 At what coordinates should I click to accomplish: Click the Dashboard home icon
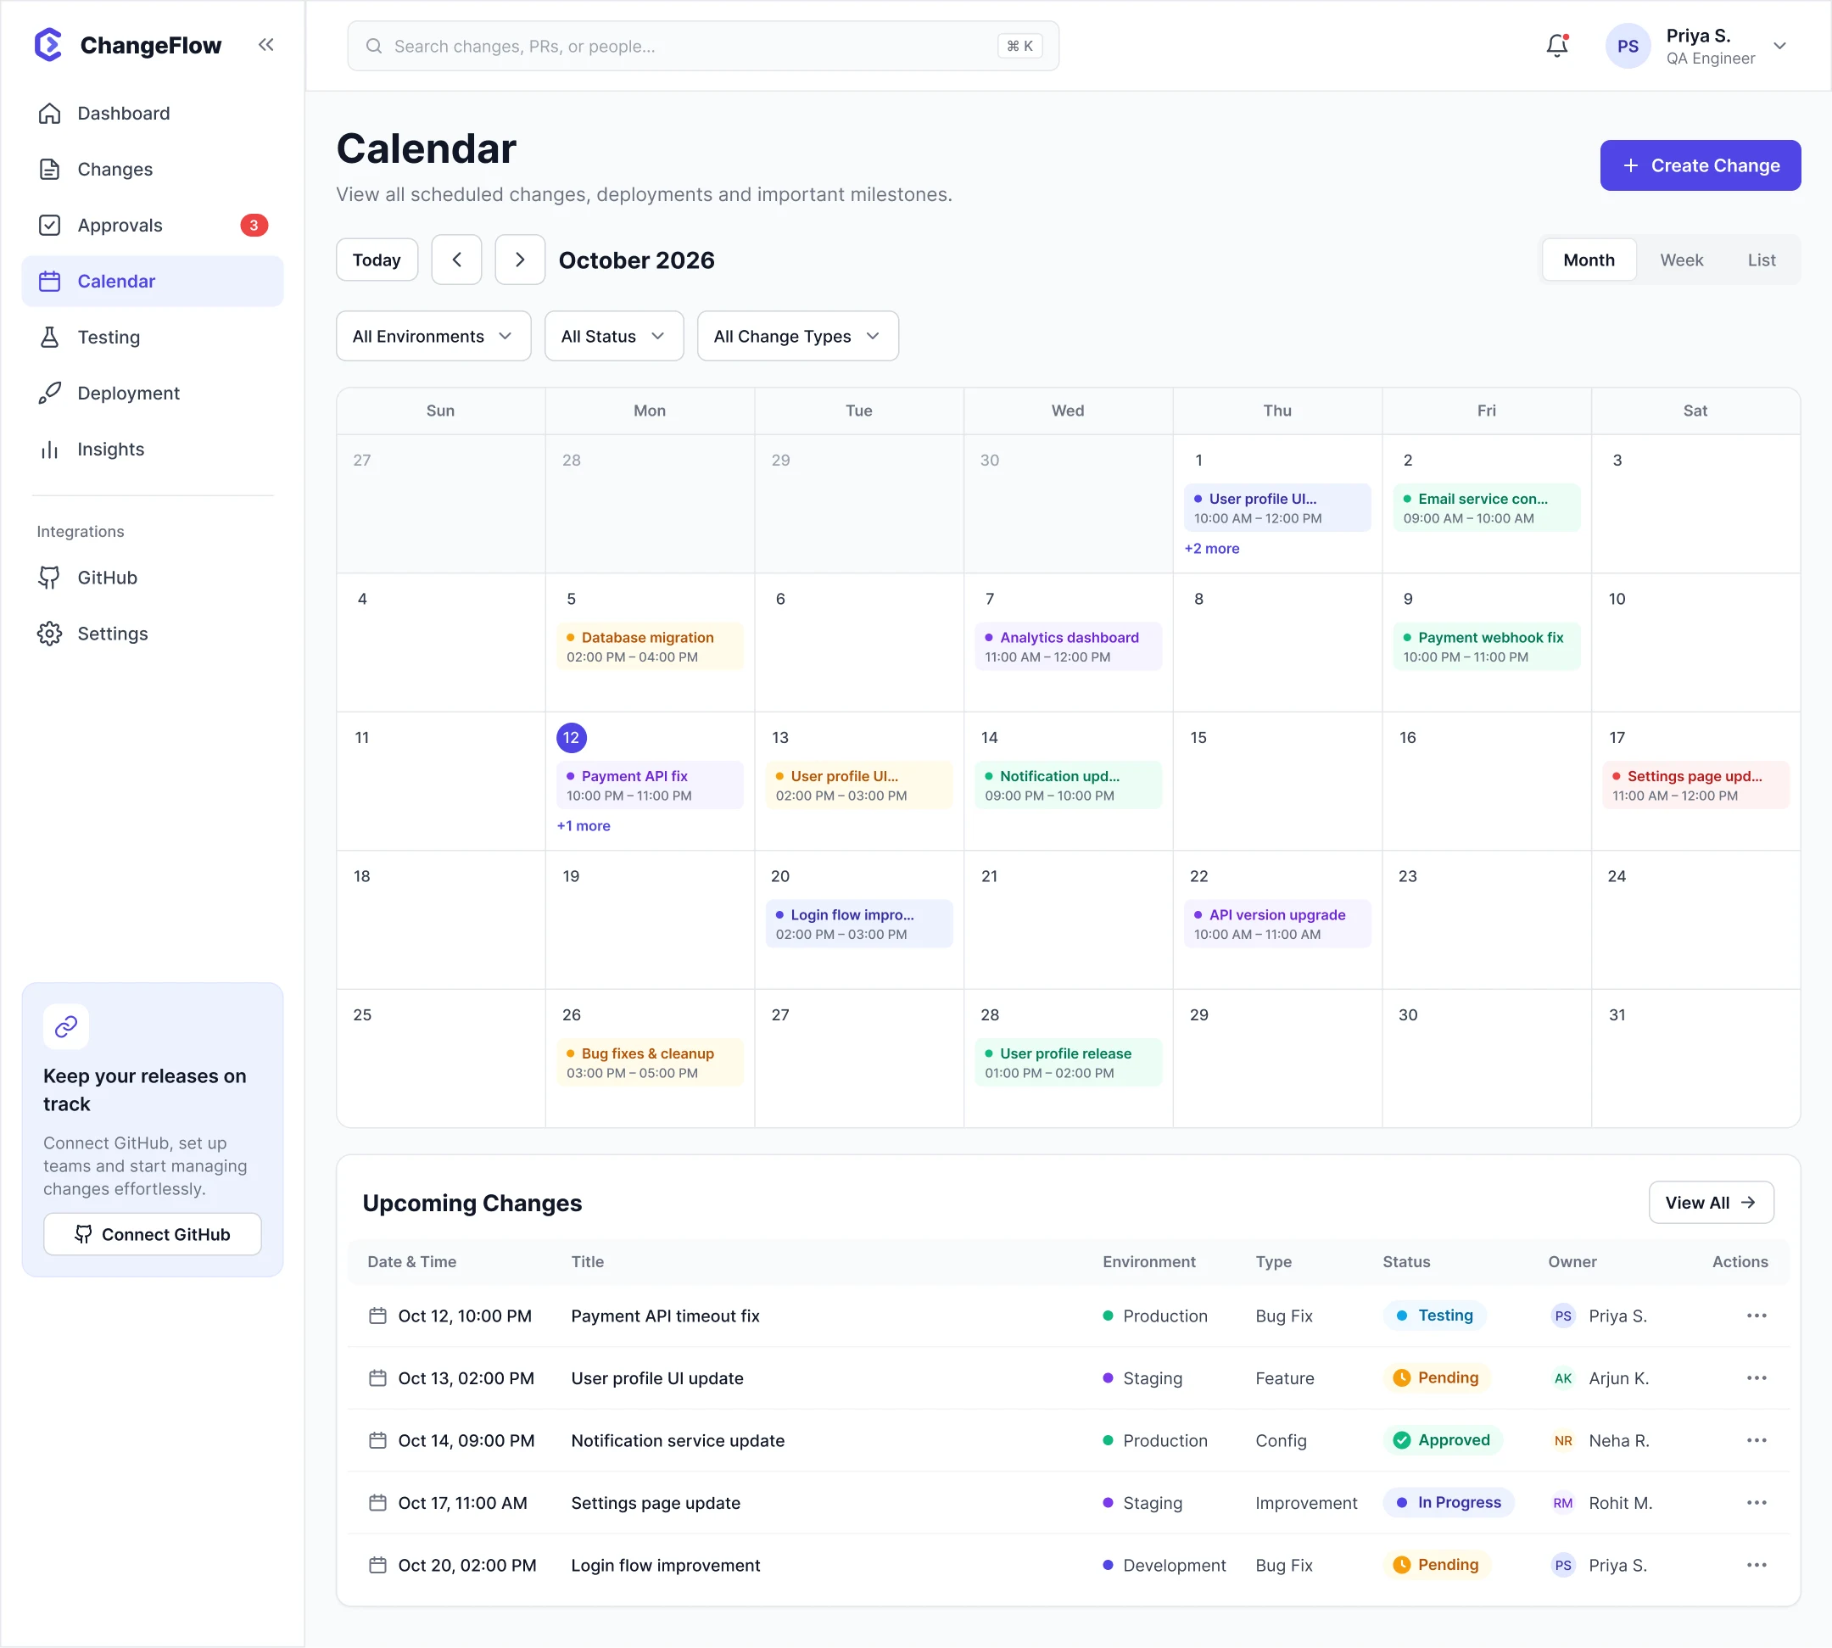pos(50,113)
